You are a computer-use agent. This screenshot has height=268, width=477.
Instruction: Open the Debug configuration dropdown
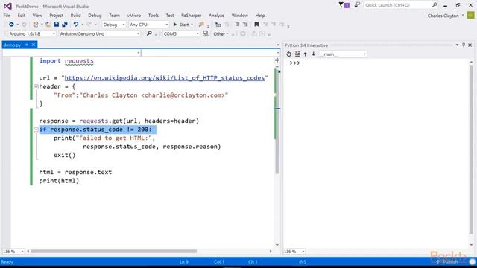coord(114,25)
